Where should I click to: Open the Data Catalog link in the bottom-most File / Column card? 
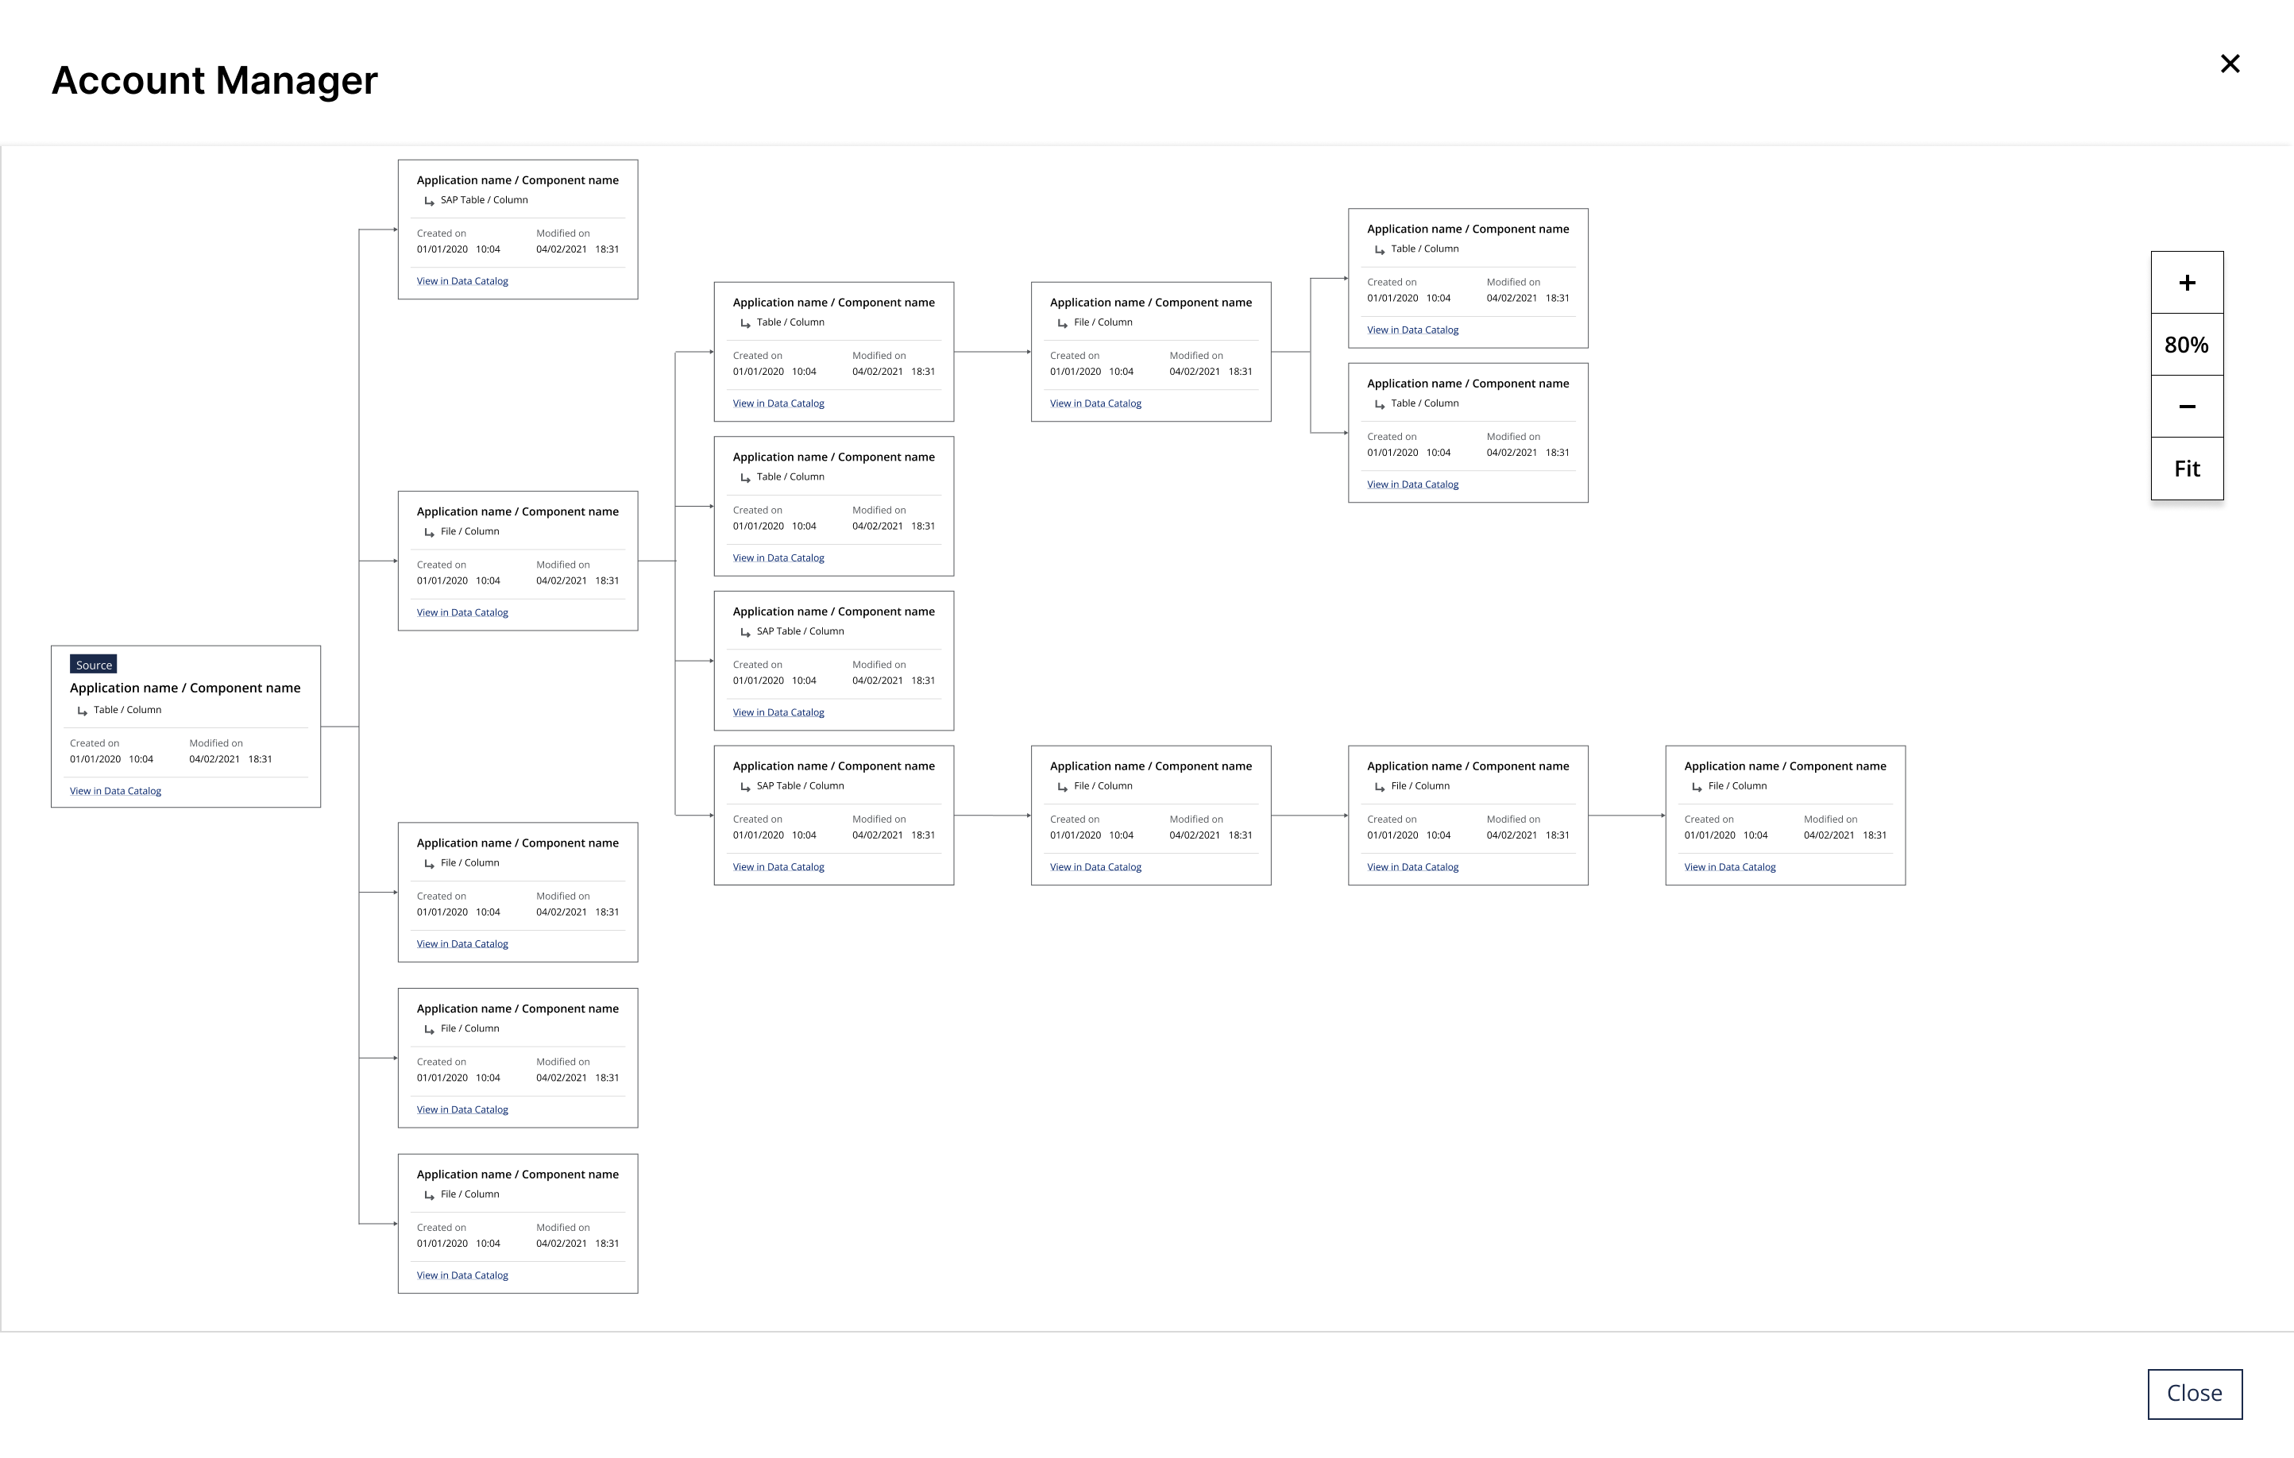pyautogui.click(x=462, y=1275)
